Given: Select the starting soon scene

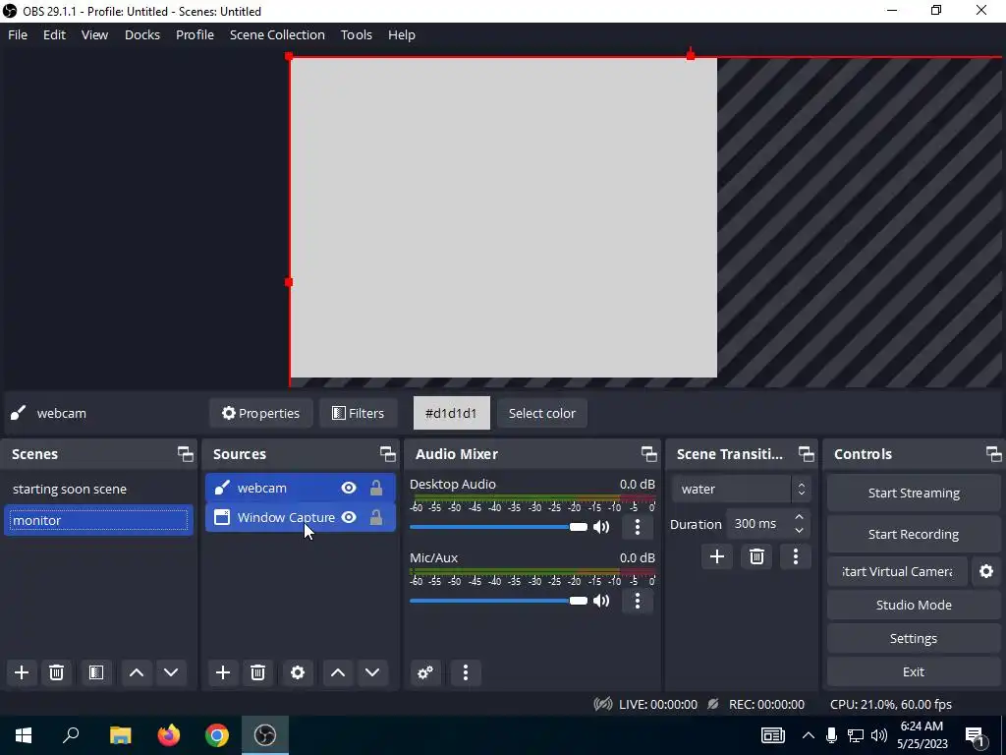Looking at the screenshot, I should (98, 490).
